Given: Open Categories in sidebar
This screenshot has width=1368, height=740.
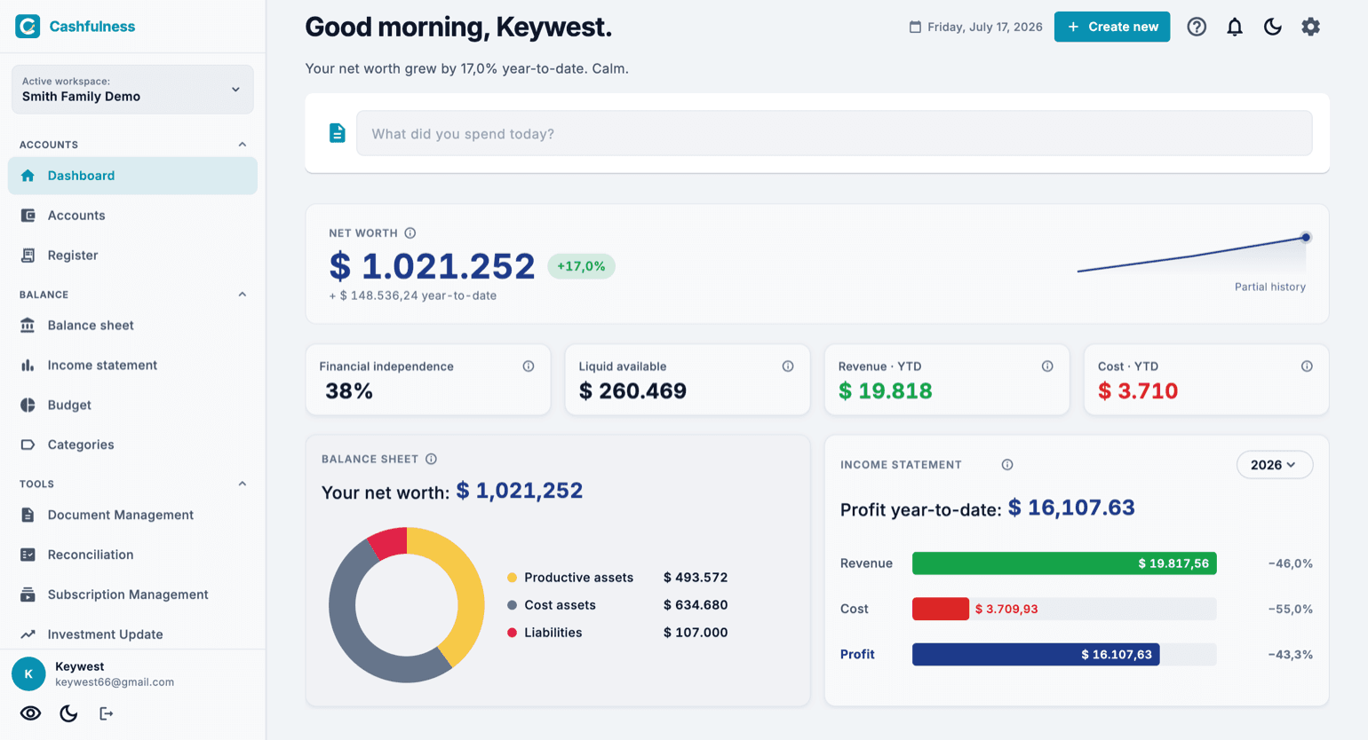Looking at the screenshot, I should click(132, 445).
